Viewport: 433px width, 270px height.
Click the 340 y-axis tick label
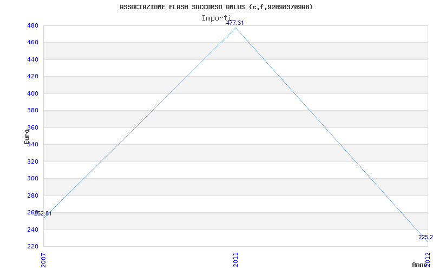click(32, 145)
